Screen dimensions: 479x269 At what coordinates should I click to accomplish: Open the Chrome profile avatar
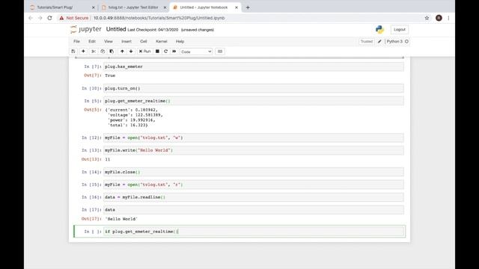click(439, 18)
